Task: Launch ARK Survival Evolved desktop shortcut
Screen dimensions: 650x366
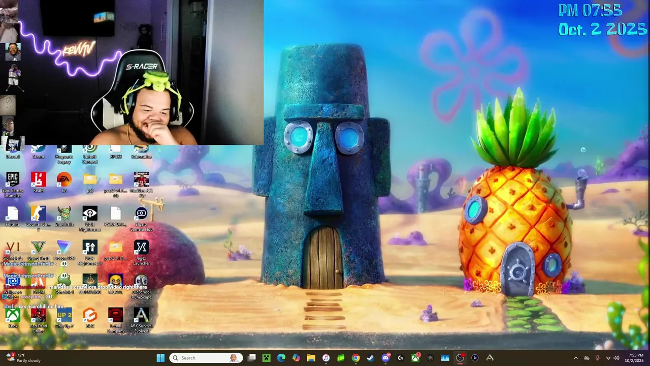Action: [x=141, y=320]
